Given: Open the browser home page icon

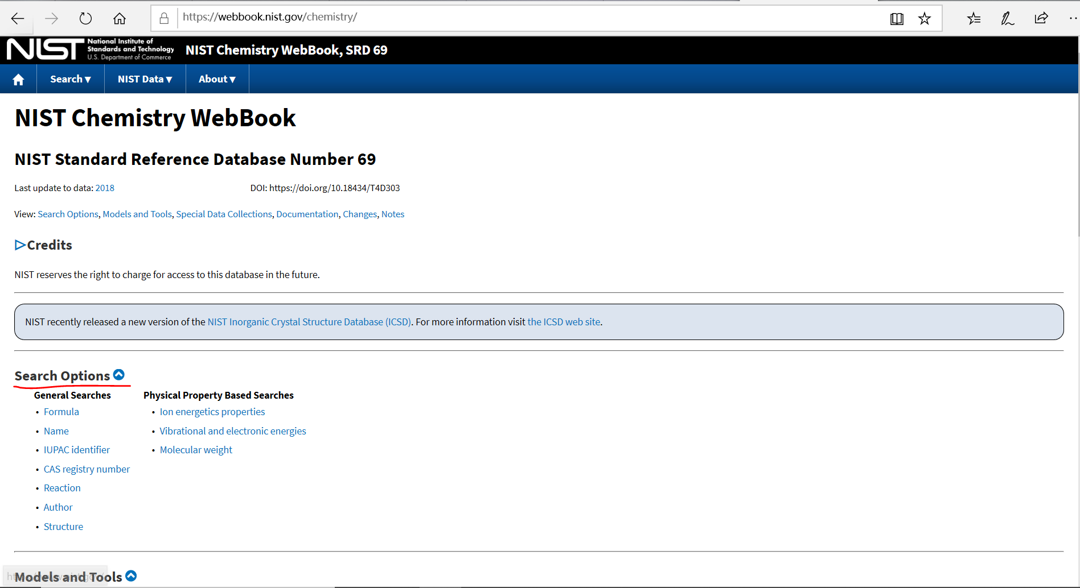Looking at the screenshot, I should [x=119, y=19].
